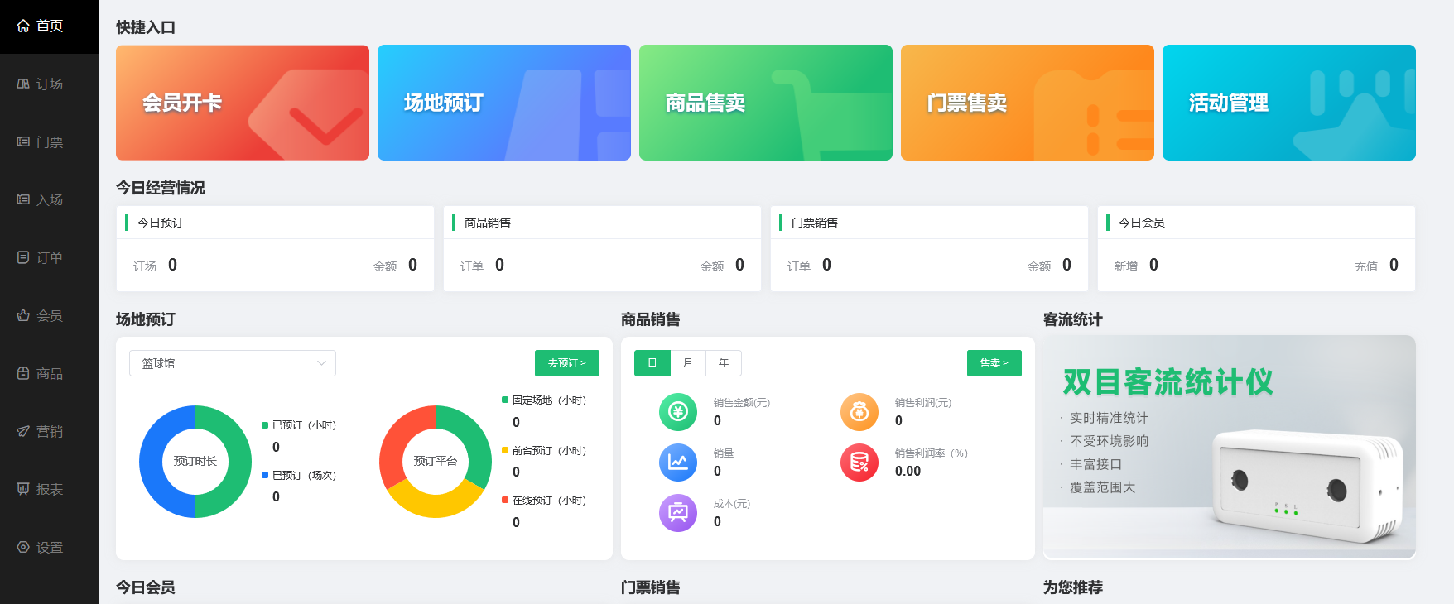Open the 设置 settings gear icon
The image size is (1454, 604).
(x=23, y=547)
